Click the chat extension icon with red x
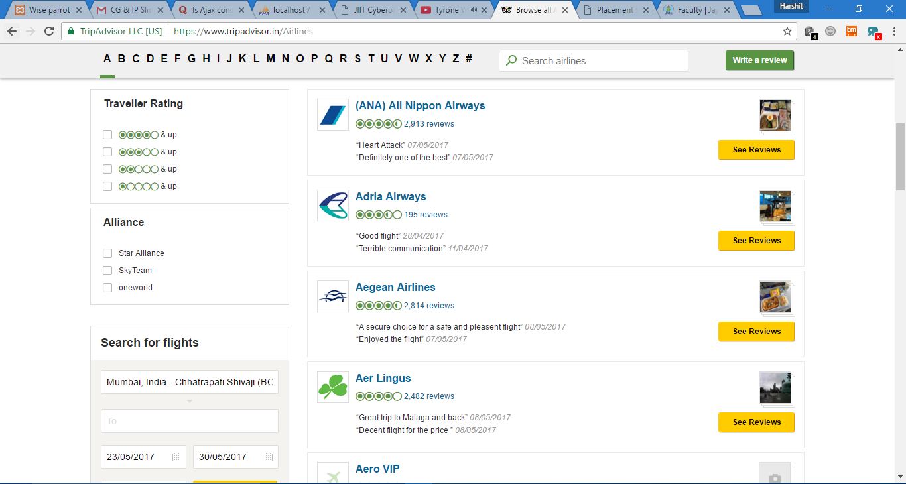This screenshot has width=906, height=484. click(x=874, y=32)
